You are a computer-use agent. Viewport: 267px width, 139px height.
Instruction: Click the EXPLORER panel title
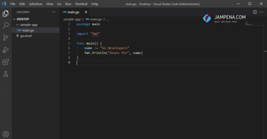pyautogui.click(x=23, y=12)
